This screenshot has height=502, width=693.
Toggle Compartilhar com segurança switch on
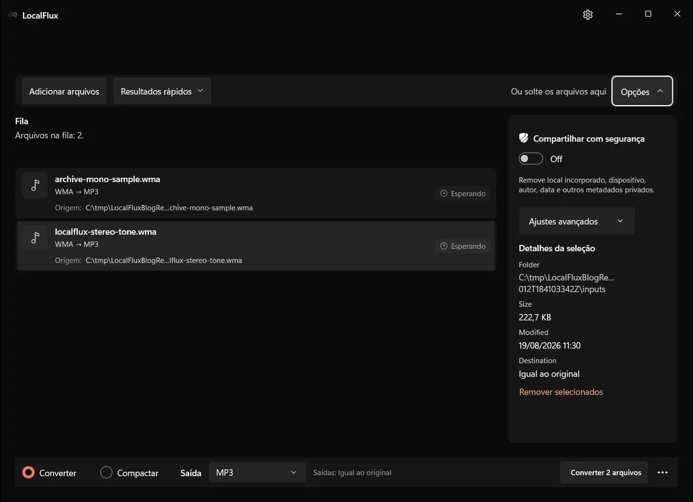(x=531, y=159)
